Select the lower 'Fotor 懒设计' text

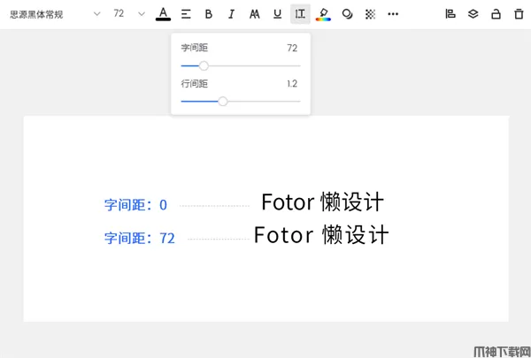[321, 235]
